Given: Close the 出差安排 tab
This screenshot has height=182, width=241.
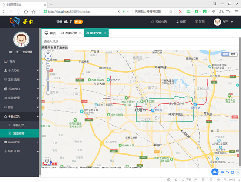Looking at the screenshot, I should coord(105,33).
